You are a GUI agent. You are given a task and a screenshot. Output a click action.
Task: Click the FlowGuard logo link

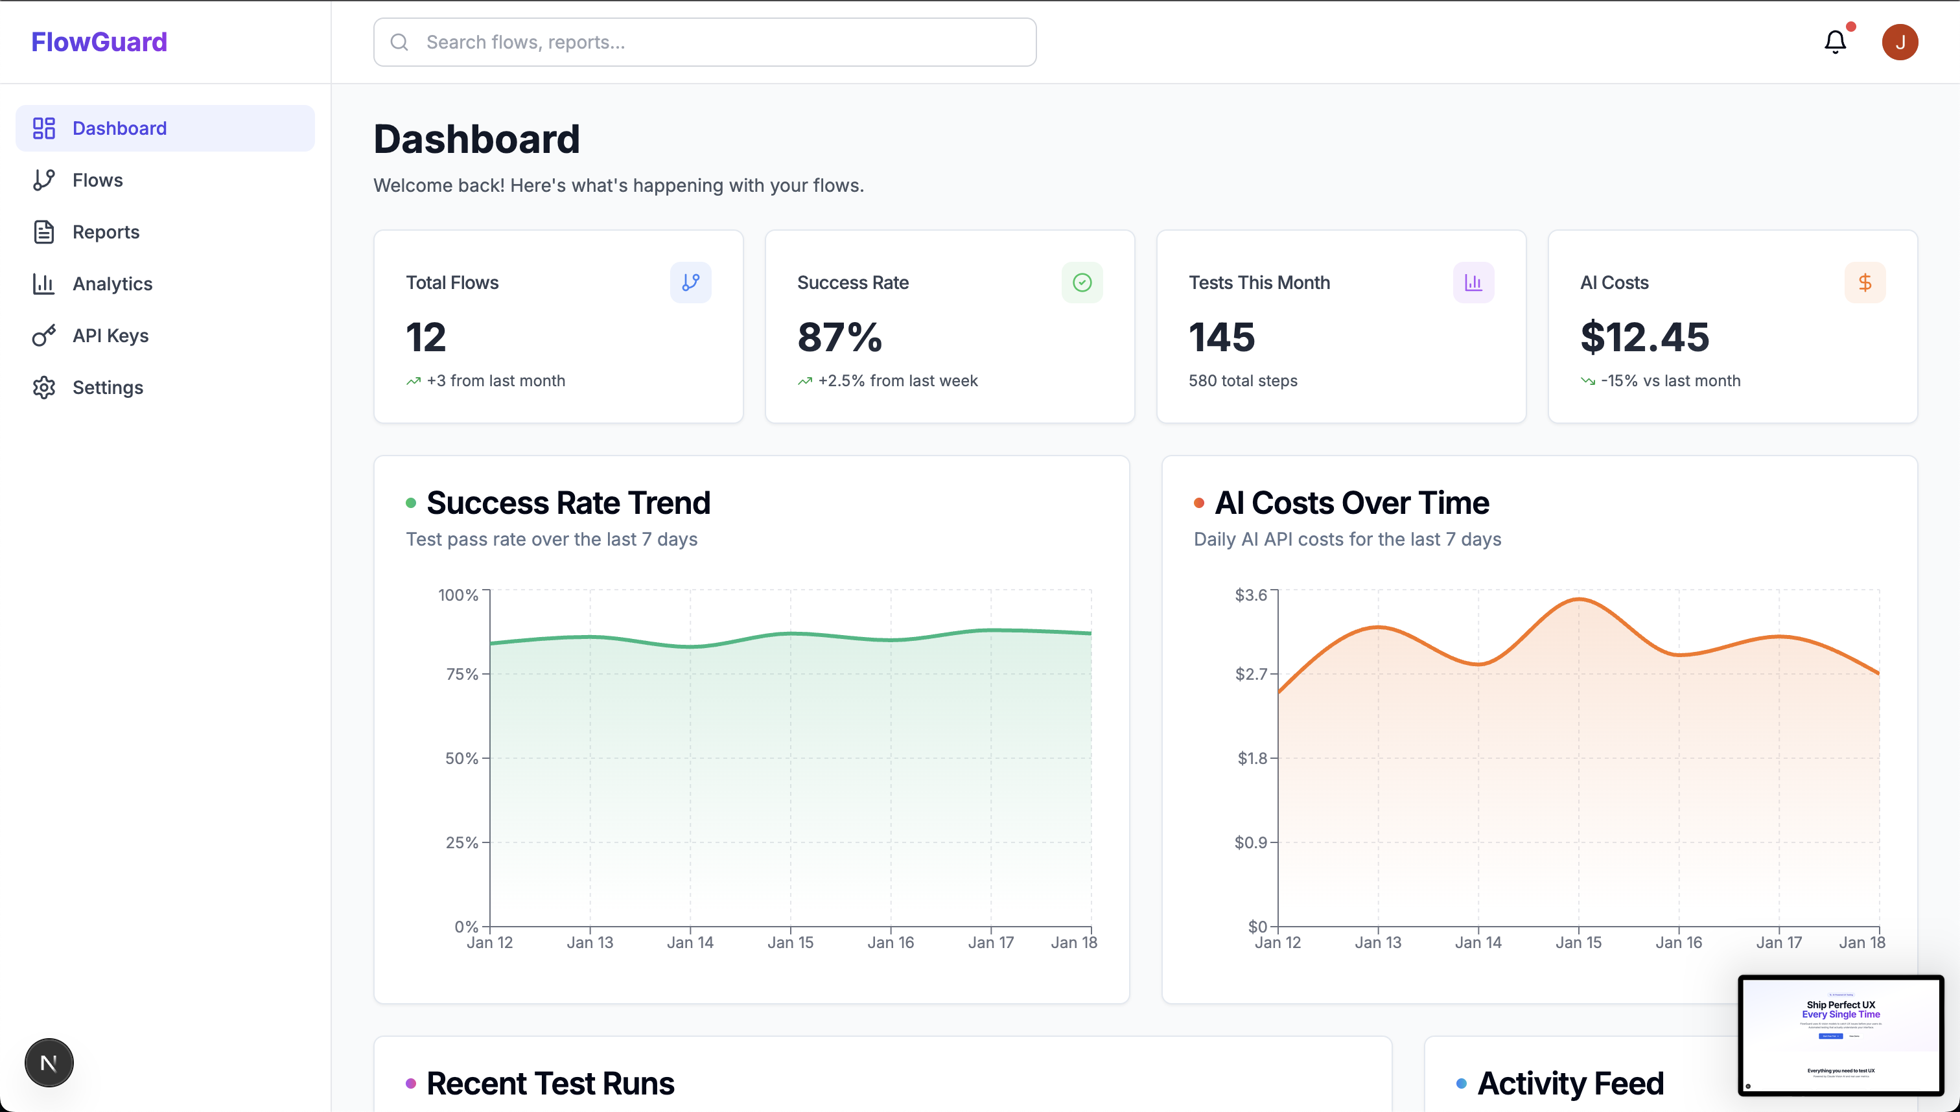pos(99,42)
